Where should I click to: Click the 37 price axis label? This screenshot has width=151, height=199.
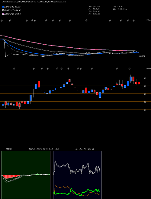point(145,78)
